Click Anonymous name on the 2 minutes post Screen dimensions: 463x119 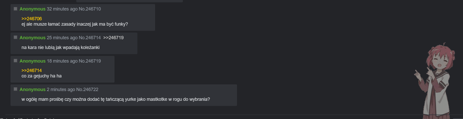(32, 90)
